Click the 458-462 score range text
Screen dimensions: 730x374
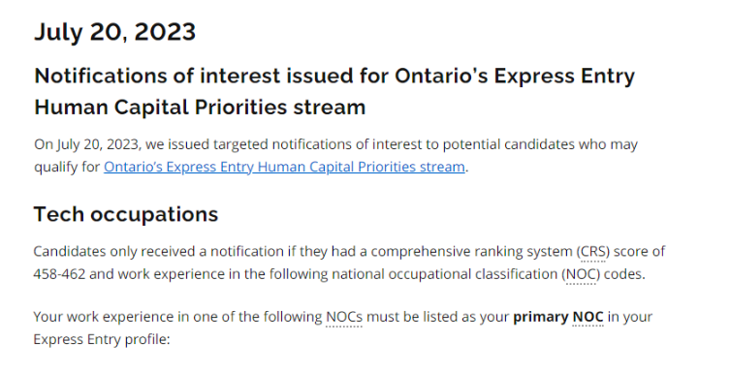(59, 274)
